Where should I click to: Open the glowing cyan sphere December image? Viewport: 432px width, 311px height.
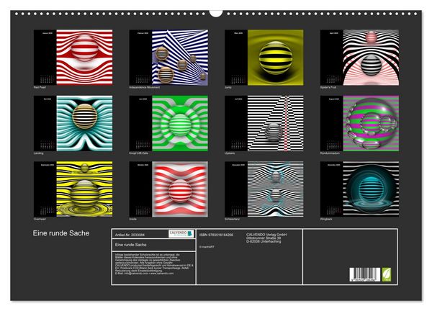tap(371, 189)
